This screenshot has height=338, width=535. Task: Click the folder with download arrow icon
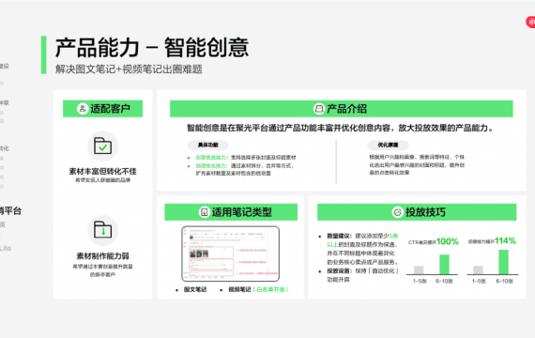102,230
